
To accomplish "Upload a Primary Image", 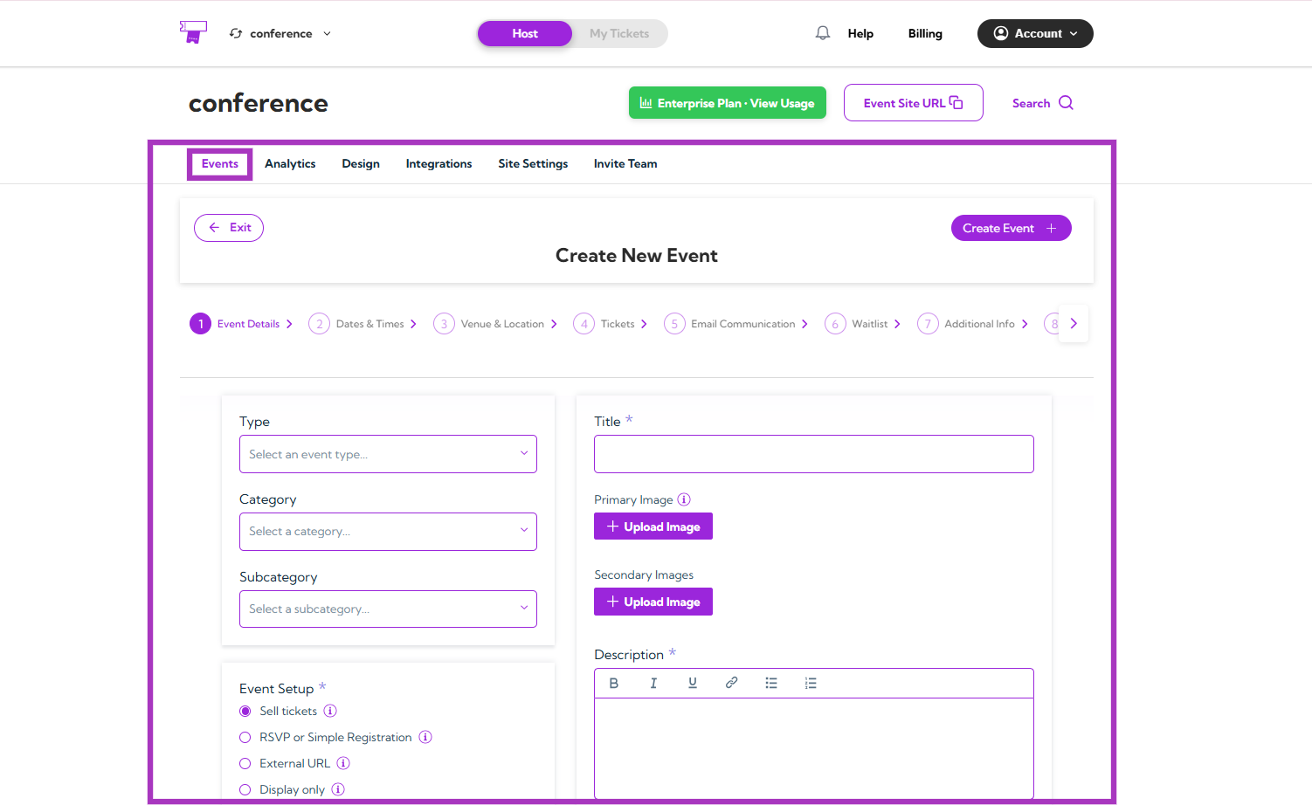I will tap(653, 526).
